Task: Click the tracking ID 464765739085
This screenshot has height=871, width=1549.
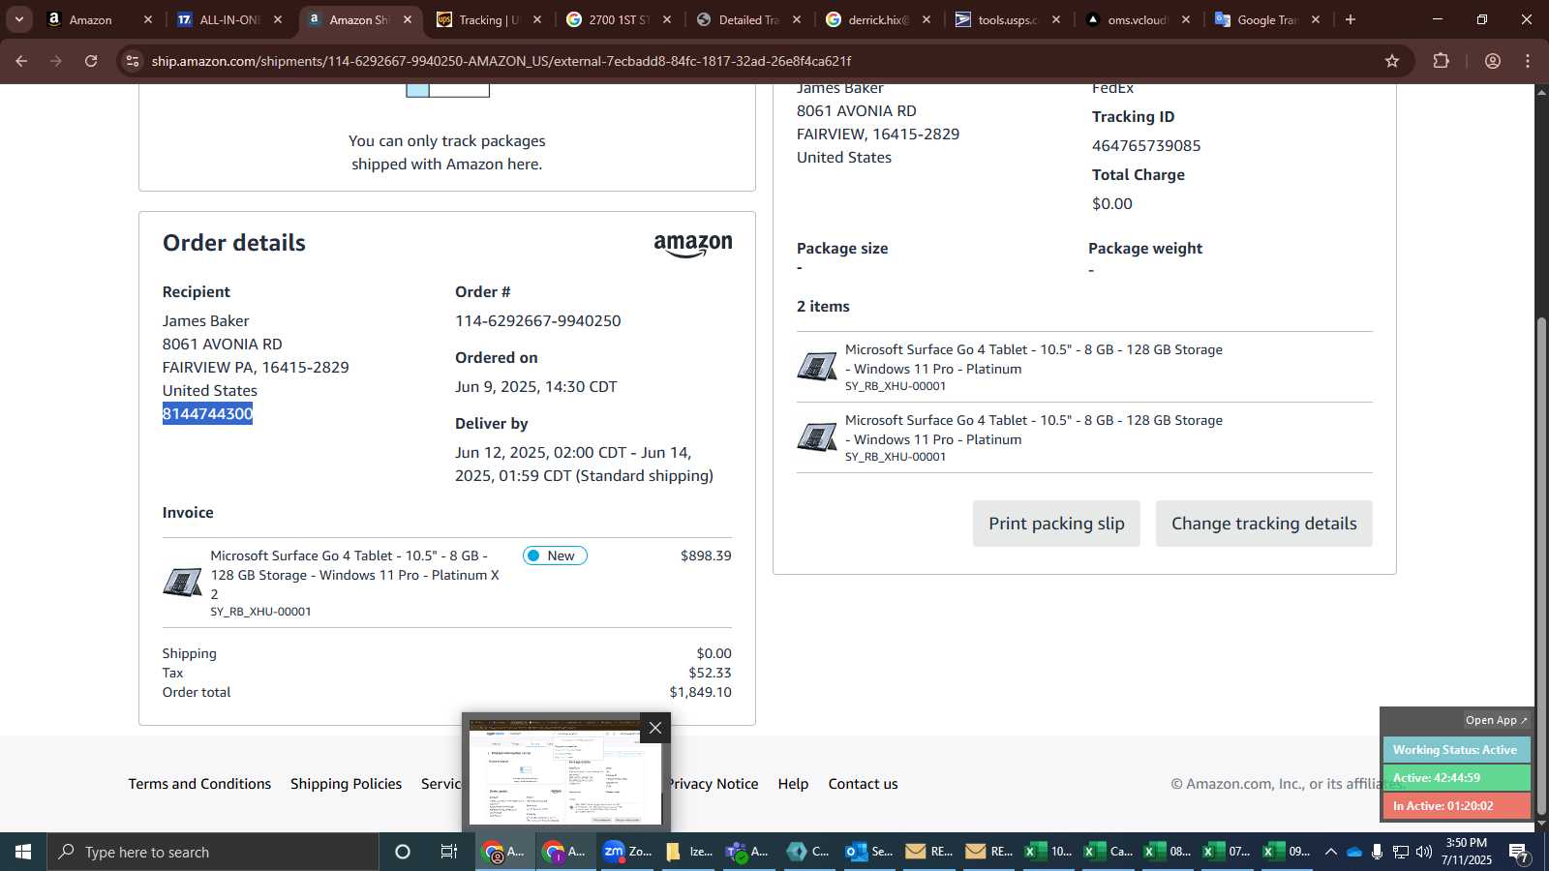Action: (1146, 146)
